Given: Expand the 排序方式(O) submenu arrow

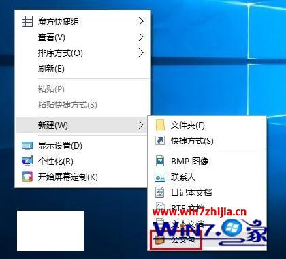Looking at the screenshot, I should 141,52.
